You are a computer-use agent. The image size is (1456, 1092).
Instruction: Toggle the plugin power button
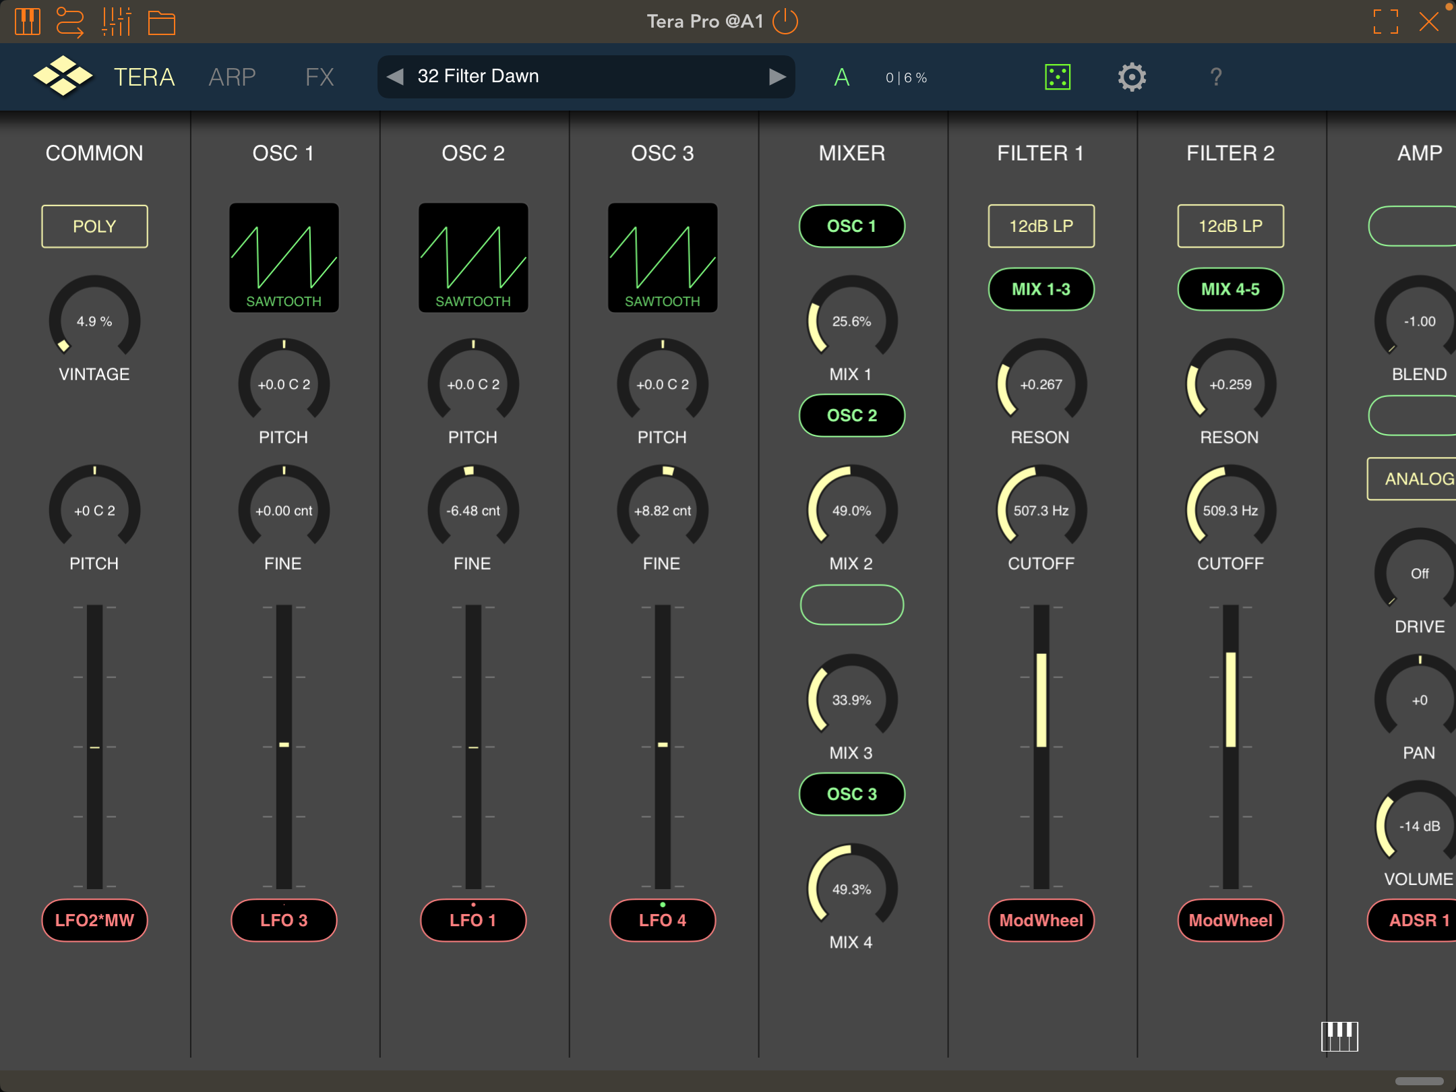(785, 22)
